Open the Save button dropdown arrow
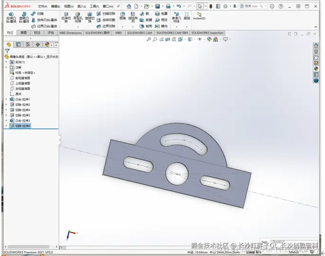The width and height of the screenshot is (325, 256). pos(162,6)
